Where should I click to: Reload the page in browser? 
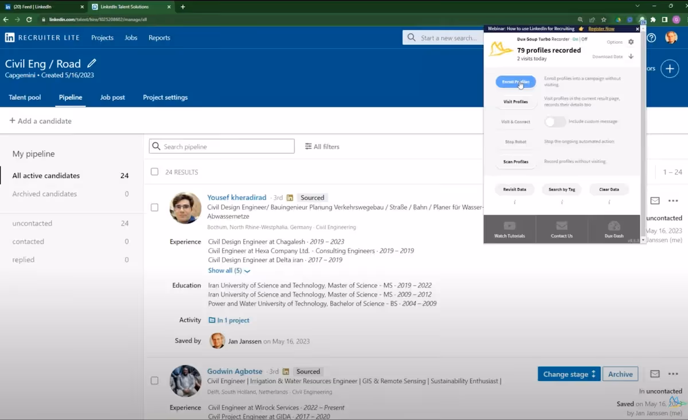pyautogui.click(x=29, y=19)
